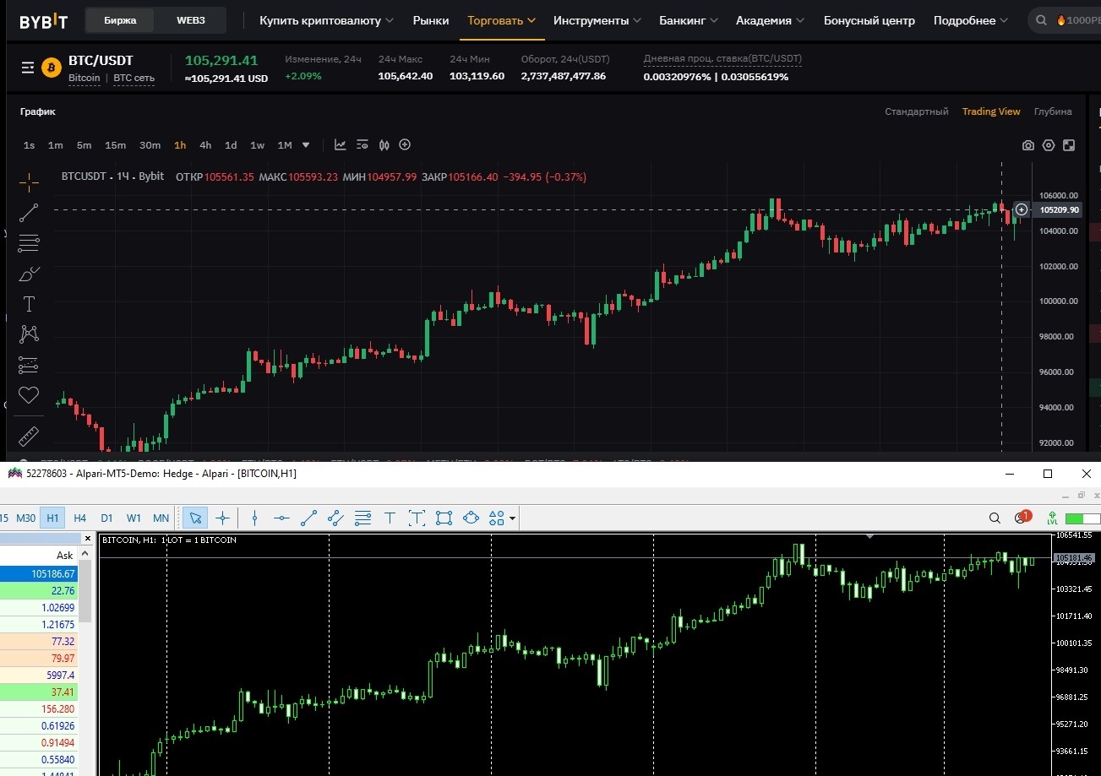
Task: Click the Bitcoin link under BTC/USDT
Action: click(x=84, y=78)
